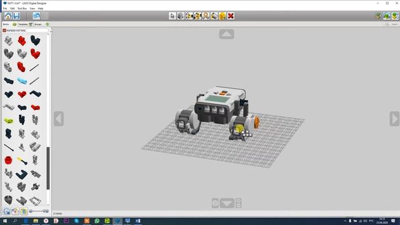Open Microsoft Edge from the taskbar

[x=26, y=221]
